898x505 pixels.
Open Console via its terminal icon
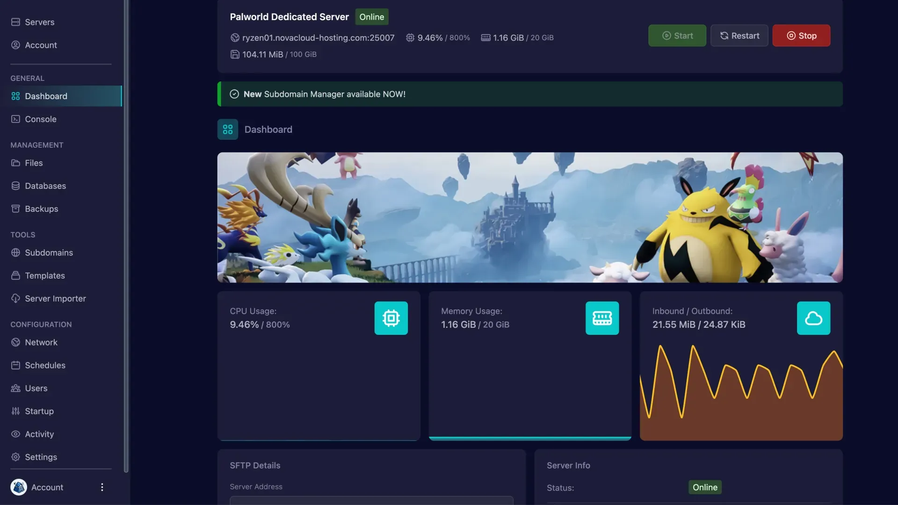15,119
